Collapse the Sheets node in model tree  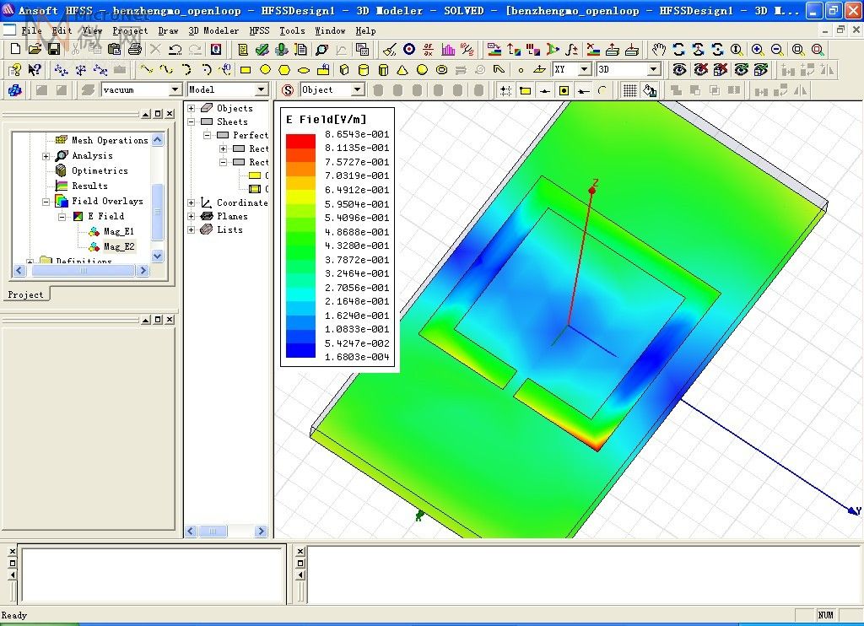tap(192, 121)
